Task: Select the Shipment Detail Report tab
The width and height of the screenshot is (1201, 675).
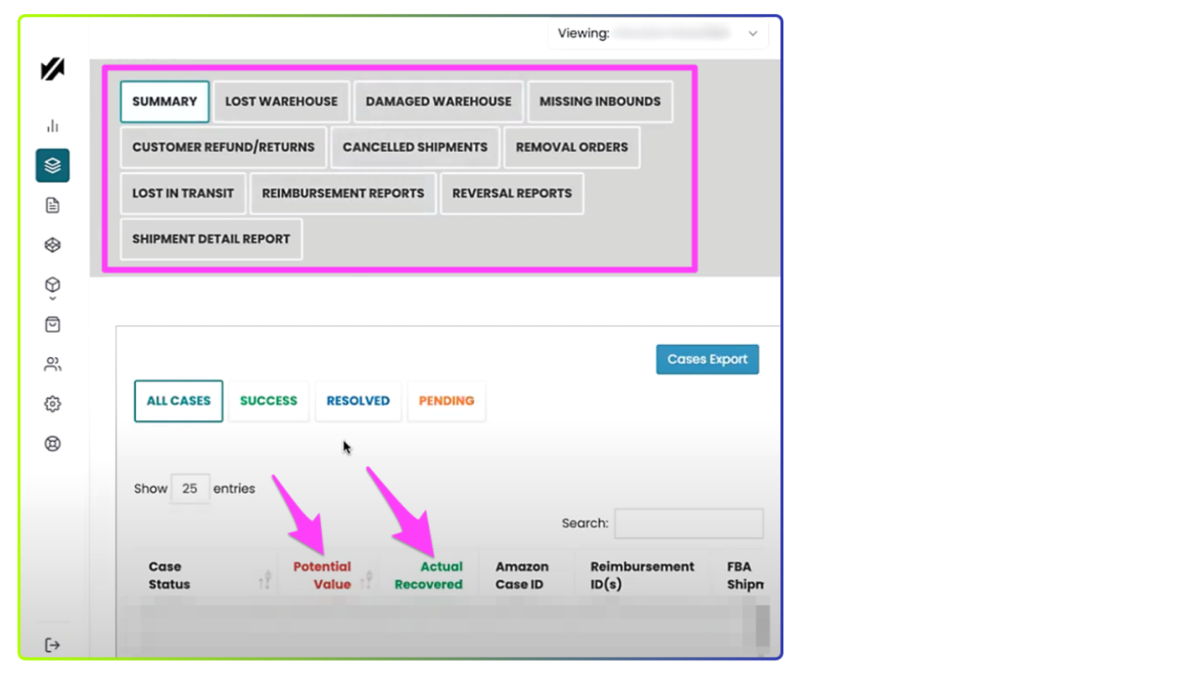Action: coord(211,239)
